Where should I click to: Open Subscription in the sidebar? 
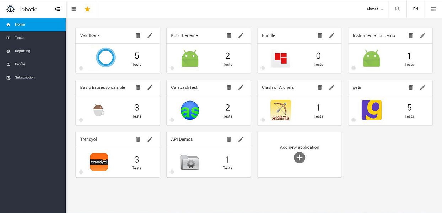pos(33,77)
